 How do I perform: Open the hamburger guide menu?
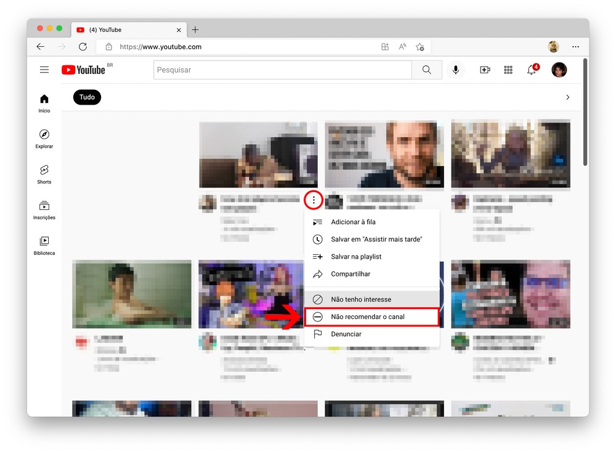click(44, 70)
